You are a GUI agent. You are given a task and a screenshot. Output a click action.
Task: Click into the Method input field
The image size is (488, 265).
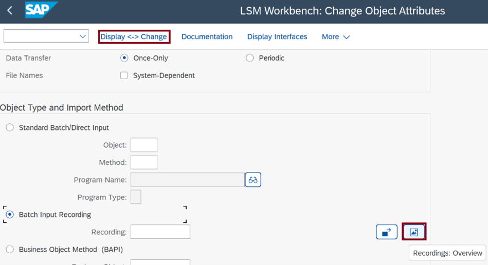[144, 162]
